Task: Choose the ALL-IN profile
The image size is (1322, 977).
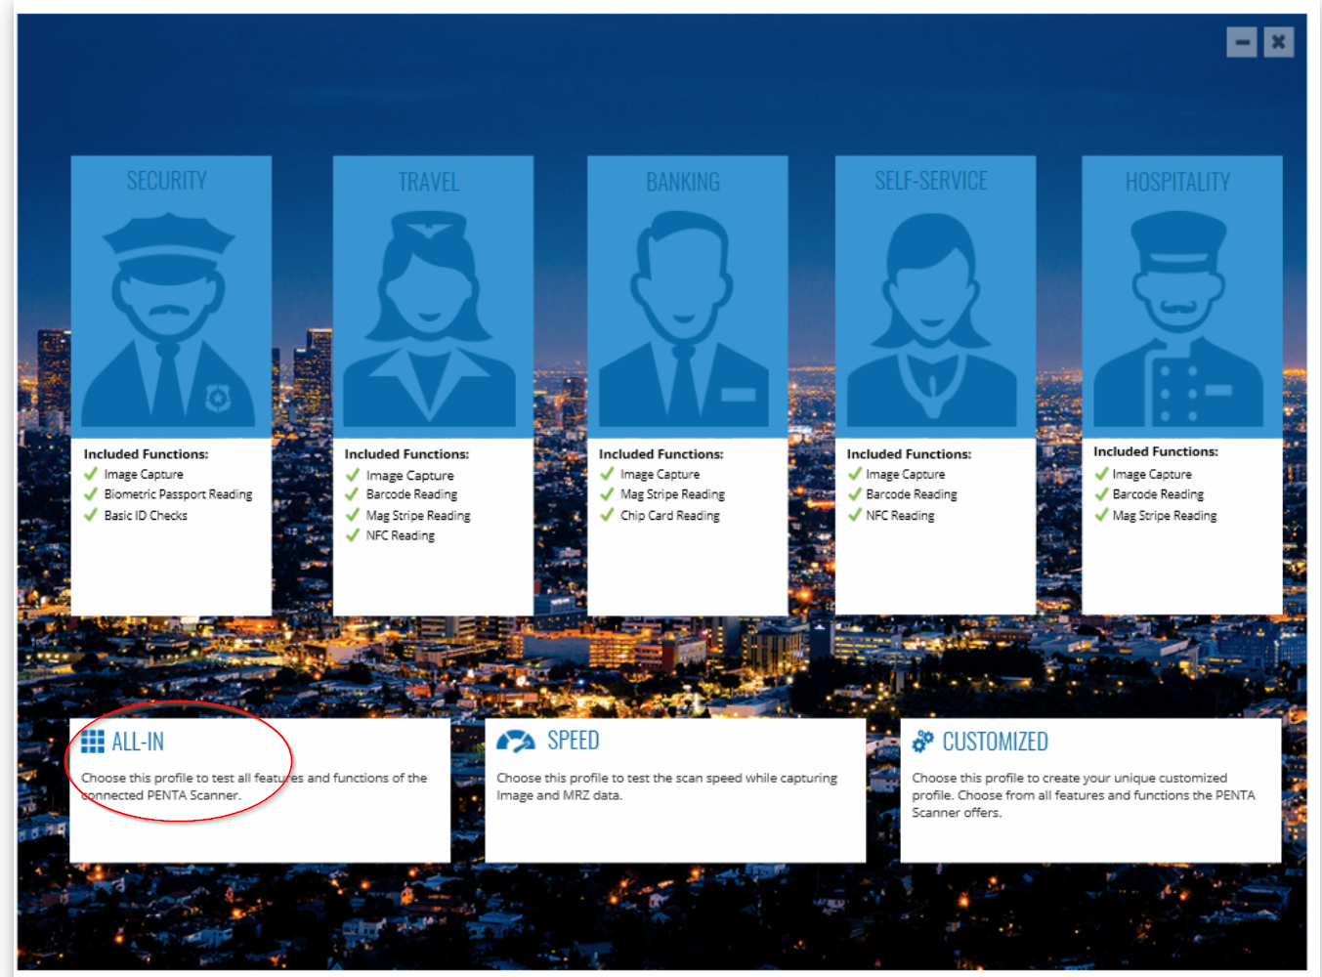Action: [x=259, y=789]
